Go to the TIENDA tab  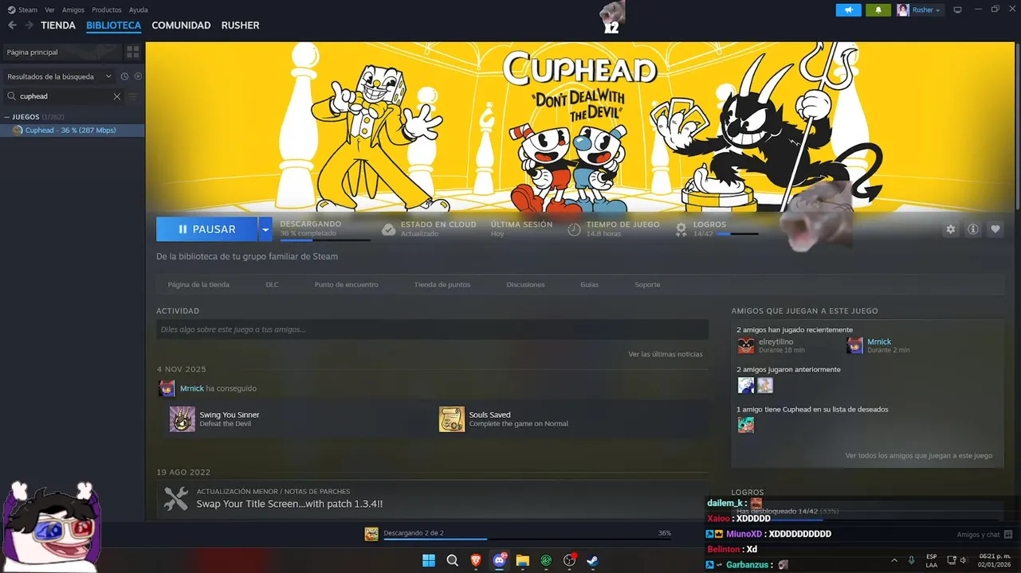58,25
